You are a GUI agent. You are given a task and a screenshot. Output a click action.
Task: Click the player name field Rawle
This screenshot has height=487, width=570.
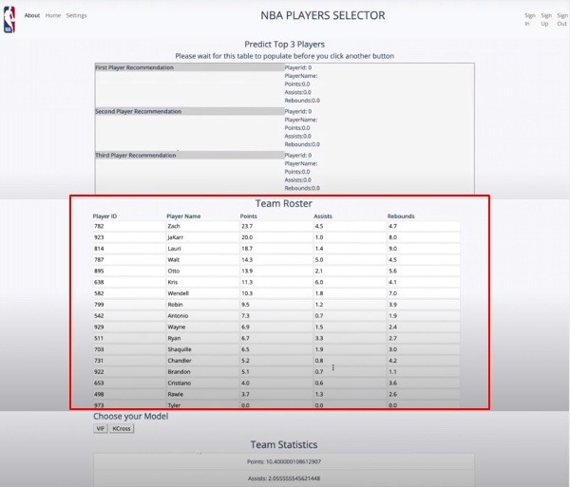click(x=202, y=394)
